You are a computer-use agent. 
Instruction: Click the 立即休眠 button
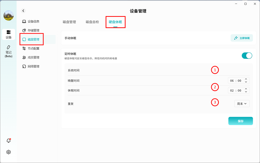[242, 38]
